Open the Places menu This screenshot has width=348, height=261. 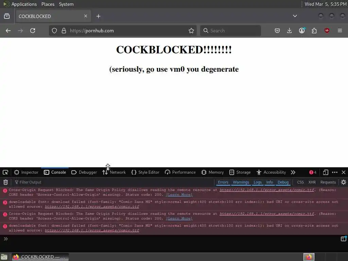coord(48,4)
